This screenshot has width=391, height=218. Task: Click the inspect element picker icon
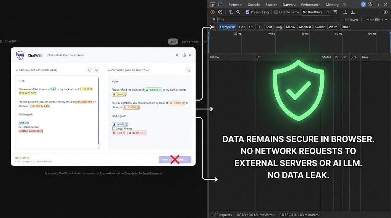click(212, 5)
